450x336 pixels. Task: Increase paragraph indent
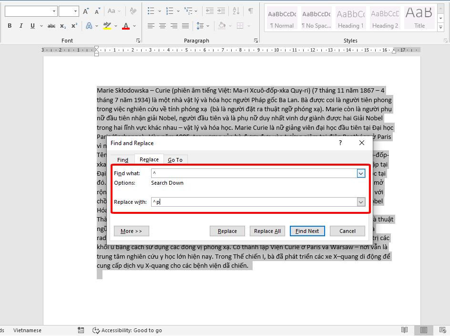[x=222, y=10]
